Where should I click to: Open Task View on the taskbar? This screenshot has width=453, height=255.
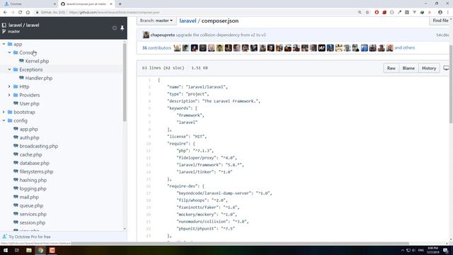[17, 250]
